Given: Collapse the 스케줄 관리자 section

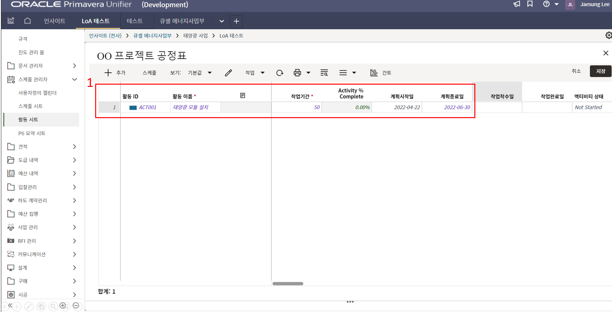Looking at the screenshot, I should (74, 79).
